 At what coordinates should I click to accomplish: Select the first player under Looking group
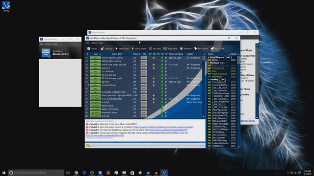pos(222,82)
